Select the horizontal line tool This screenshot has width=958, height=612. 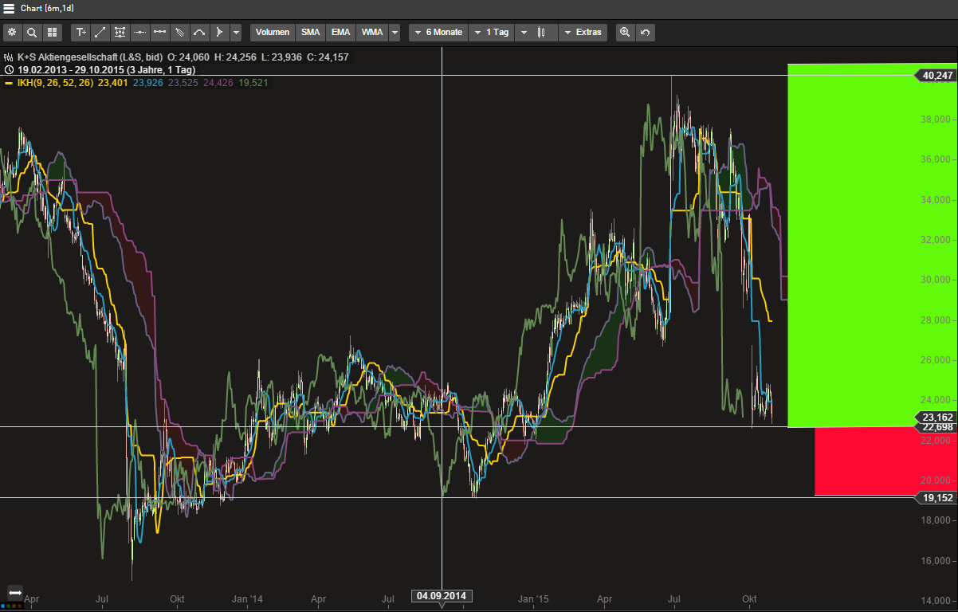tap(140, 33)
